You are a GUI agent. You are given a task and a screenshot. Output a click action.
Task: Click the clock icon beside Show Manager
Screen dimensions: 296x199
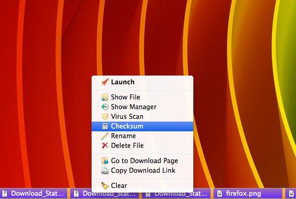click(x=105, y=107)
